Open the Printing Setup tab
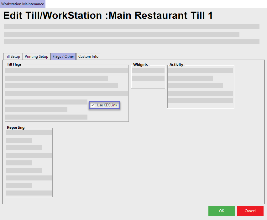Image resolution: width=267 pixels, height=220 pixels. point(36,56)
